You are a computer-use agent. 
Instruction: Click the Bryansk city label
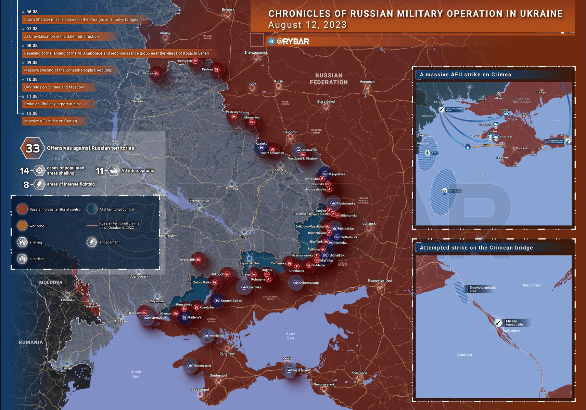point(228,10)
